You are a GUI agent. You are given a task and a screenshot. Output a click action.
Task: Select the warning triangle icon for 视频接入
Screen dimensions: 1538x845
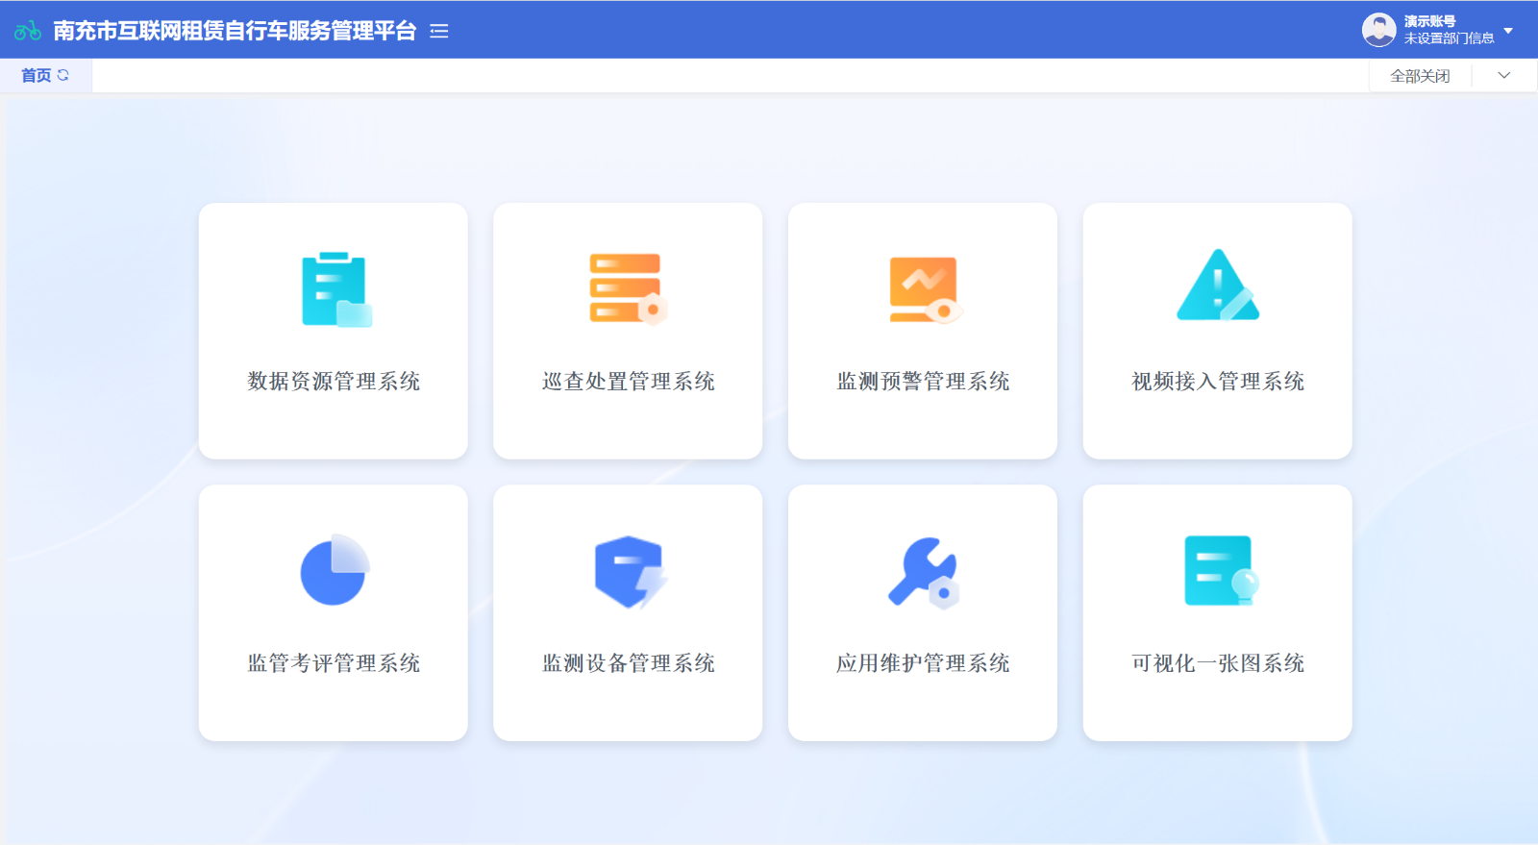tap(1217, 286)
